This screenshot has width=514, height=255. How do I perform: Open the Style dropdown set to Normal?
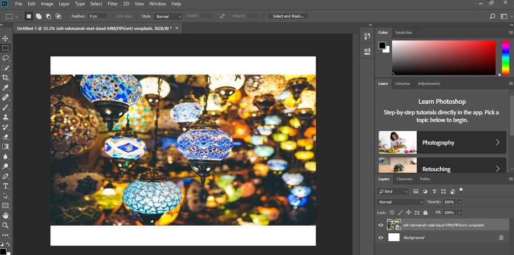click(x=168, y=17)
